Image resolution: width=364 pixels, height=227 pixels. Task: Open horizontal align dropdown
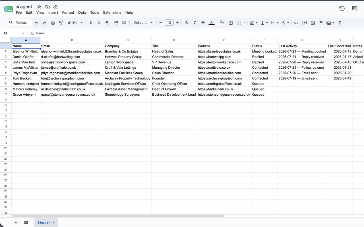click(253, 23)
